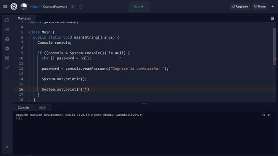
Task: Switch to the Console tab
Action: pyautogui.click(x=23, y=107)
